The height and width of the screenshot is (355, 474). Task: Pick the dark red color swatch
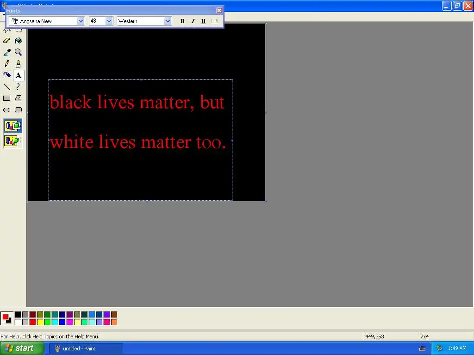(33, 315)
